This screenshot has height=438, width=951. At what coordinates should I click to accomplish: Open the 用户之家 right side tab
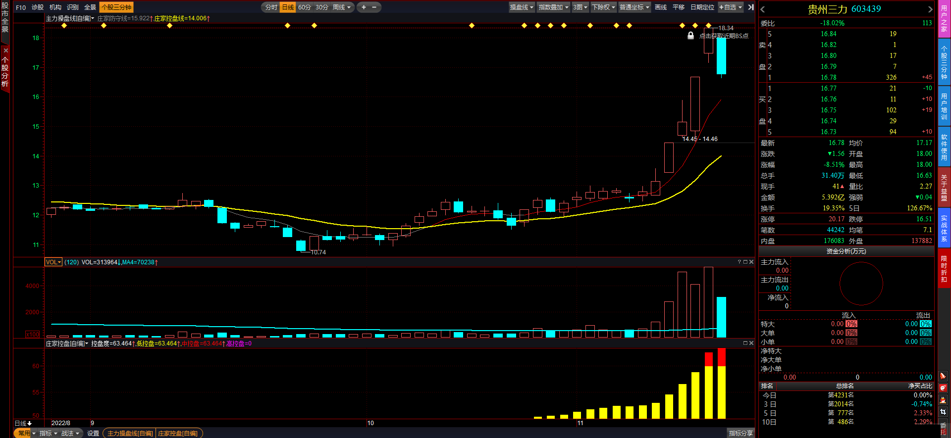point(944,18)
